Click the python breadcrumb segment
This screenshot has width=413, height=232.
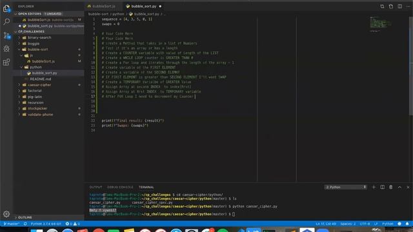pos(118,14)
